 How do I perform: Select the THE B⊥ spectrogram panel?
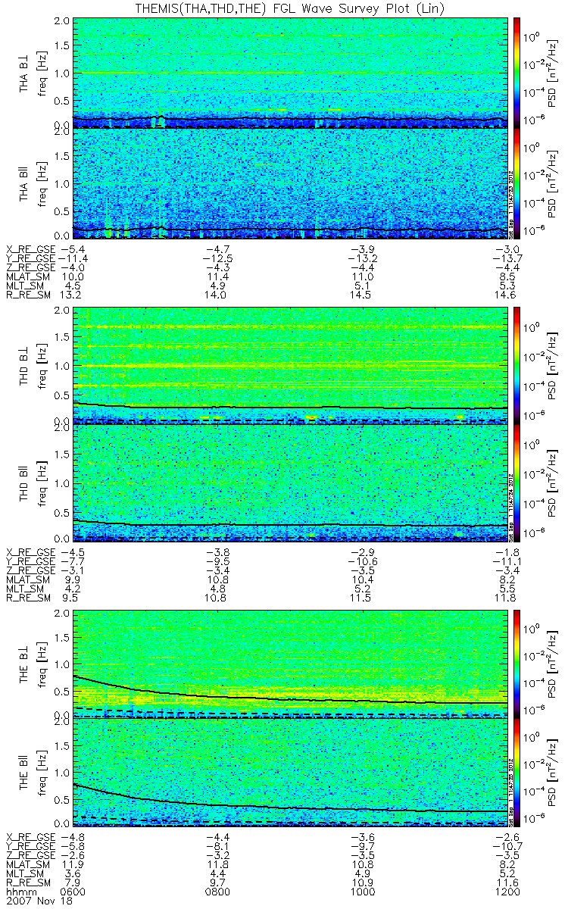(291, 664)
